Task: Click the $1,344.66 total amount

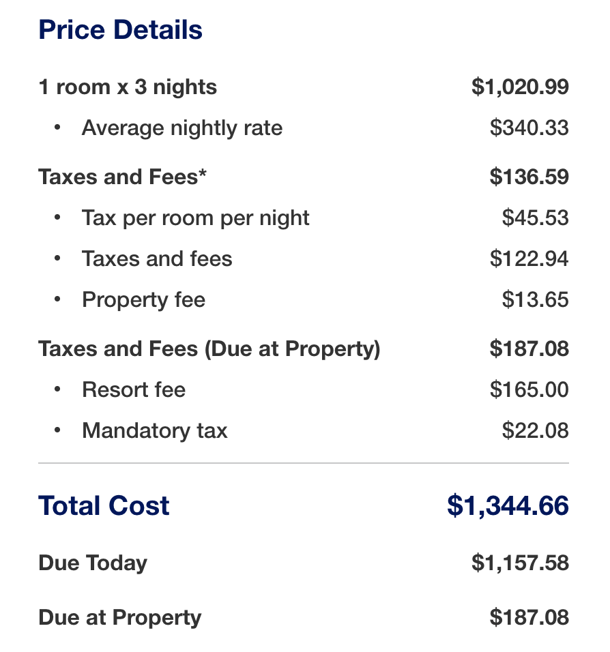Action: (508, 506)
